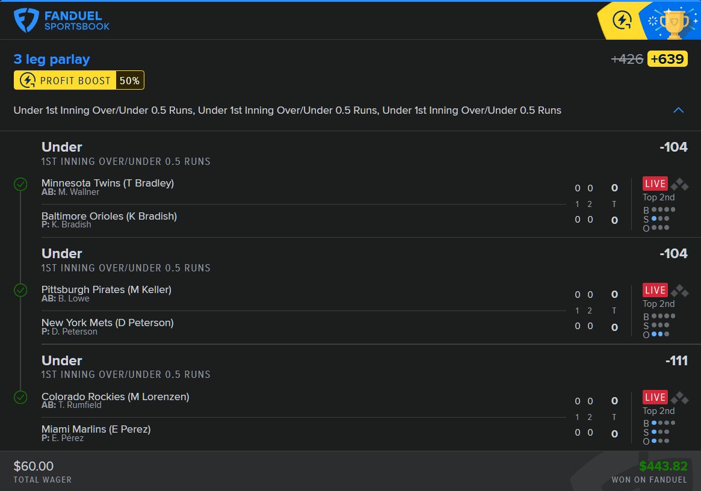Screen dimensions: 701x491
Task: Click the green checkmark for Colorado Rockies leg
Action: click(x=20, y=397)
